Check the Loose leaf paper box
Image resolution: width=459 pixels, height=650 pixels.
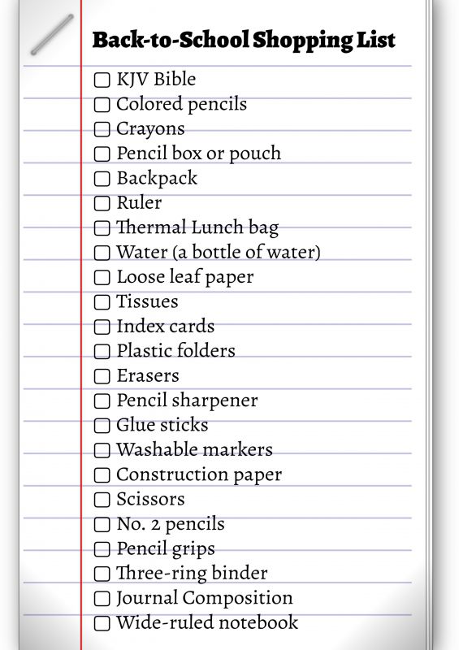pyautogui.click(x=102, y=278)
